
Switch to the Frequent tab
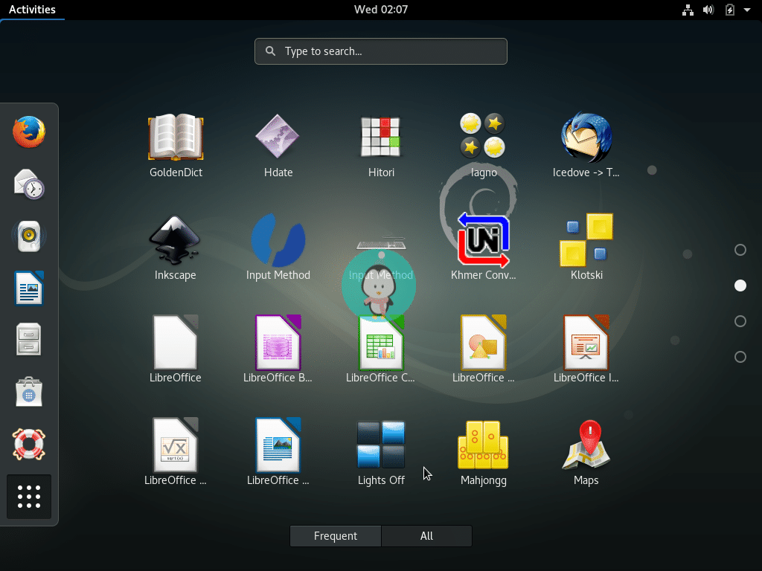click(x=335, y=535)
